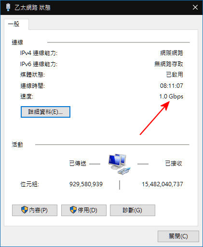Run 診斷(G) diagnostics

tap(133, 210)
